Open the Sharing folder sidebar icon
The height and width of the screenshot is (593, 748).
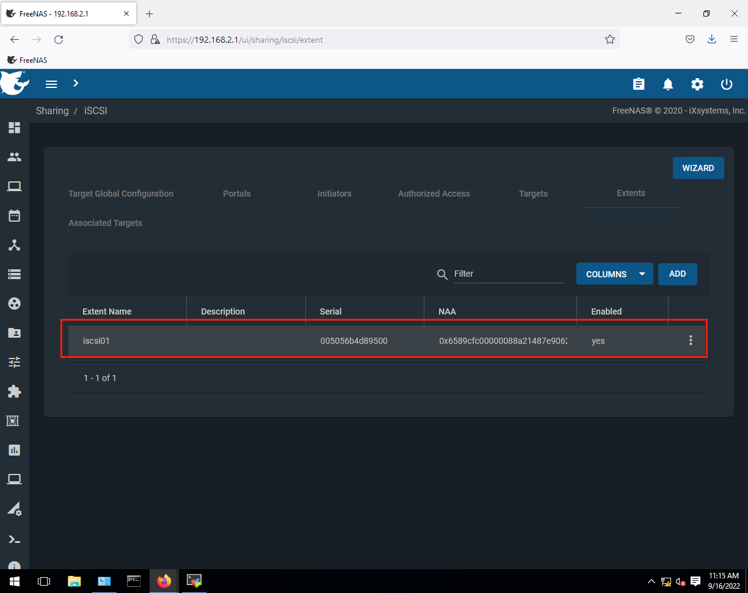tap(14, 333)
